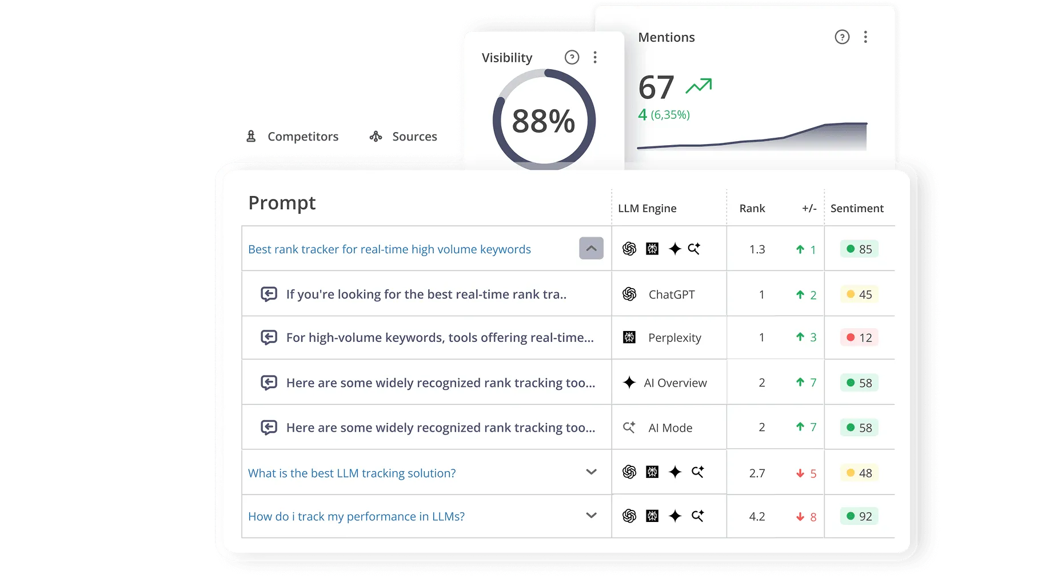Click the rank value 2.7

[x=757, y=473]
